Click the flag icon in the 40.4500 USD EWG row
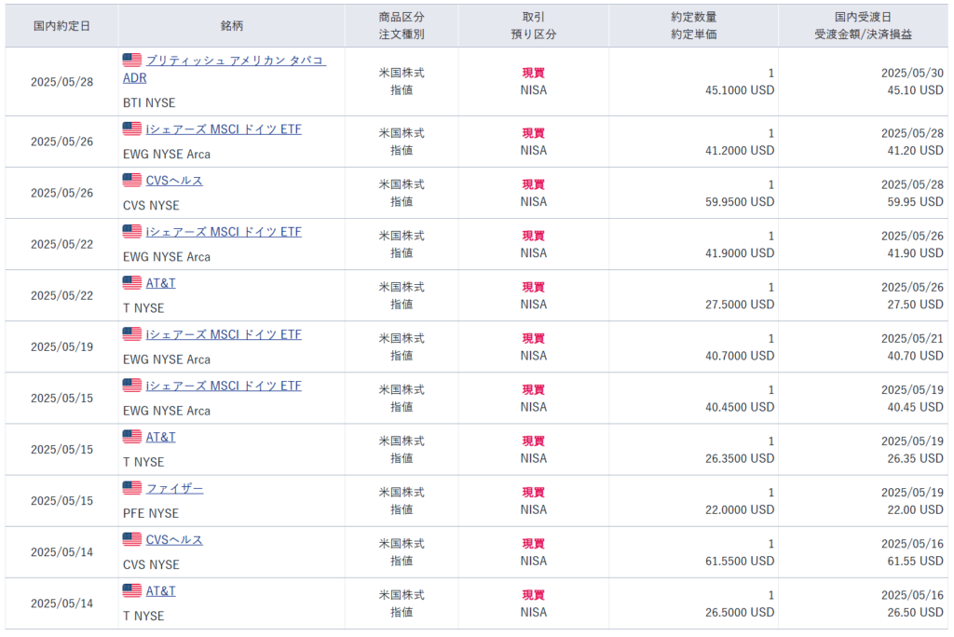 [132, 386]
